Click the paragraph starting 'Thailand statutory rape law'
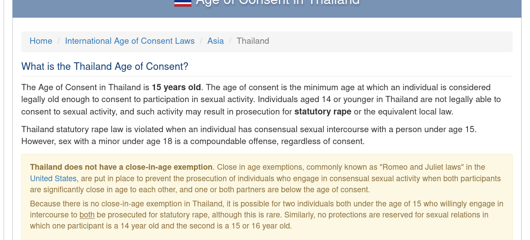The width and height of the screenshot is (530, 240). [249, 135]
